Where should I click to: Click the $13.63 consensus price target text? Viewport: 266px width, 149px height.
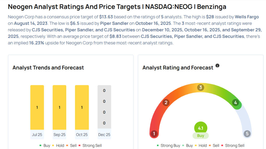click(x=106, y=17)
